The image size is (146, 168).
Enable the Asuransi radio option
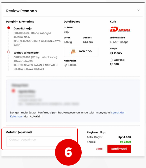(111, 60)
